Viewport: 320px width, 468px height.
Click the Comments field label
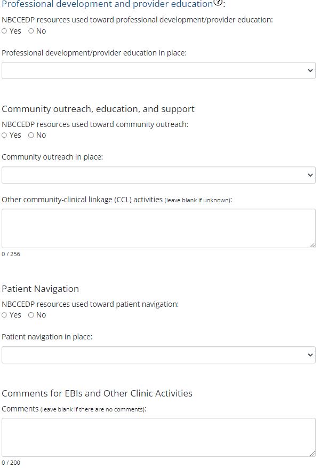(x=20, y=409)
